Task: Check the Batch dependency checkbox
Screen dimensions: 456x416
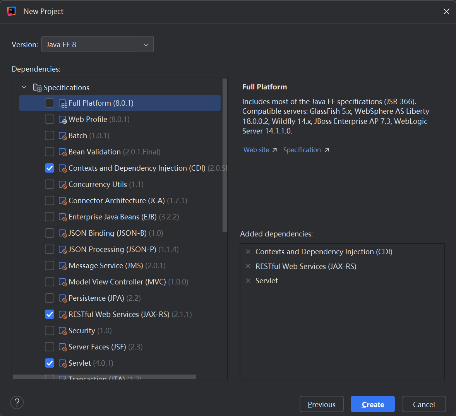Action: tap(50, 135)
